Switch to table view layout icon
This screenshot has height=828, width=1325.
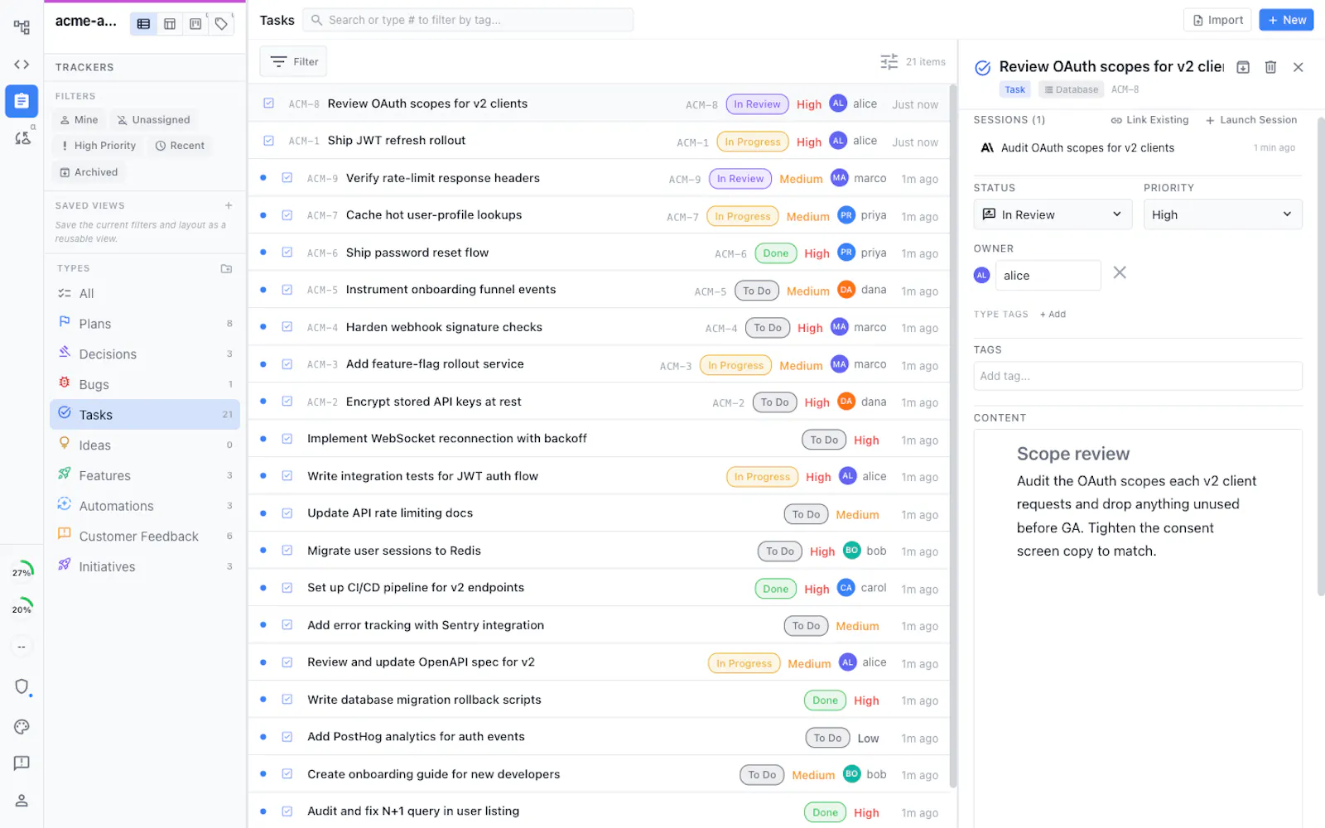pos(169,24)
